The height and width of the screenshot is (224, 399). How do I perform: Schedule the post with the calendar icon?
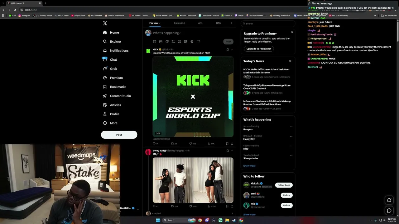(185, 42)
